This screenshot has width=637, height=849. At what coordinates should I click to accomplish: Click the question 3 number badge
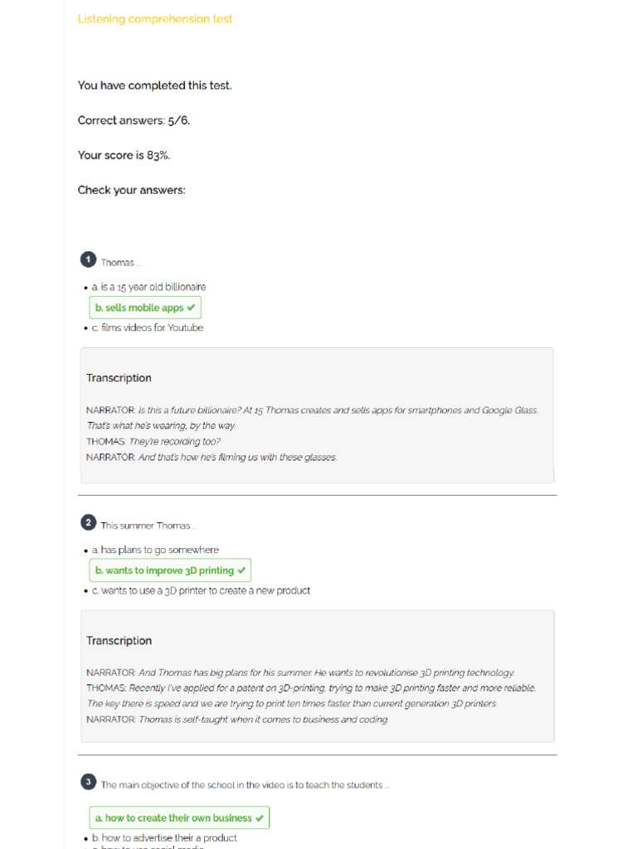click(88, 782)
